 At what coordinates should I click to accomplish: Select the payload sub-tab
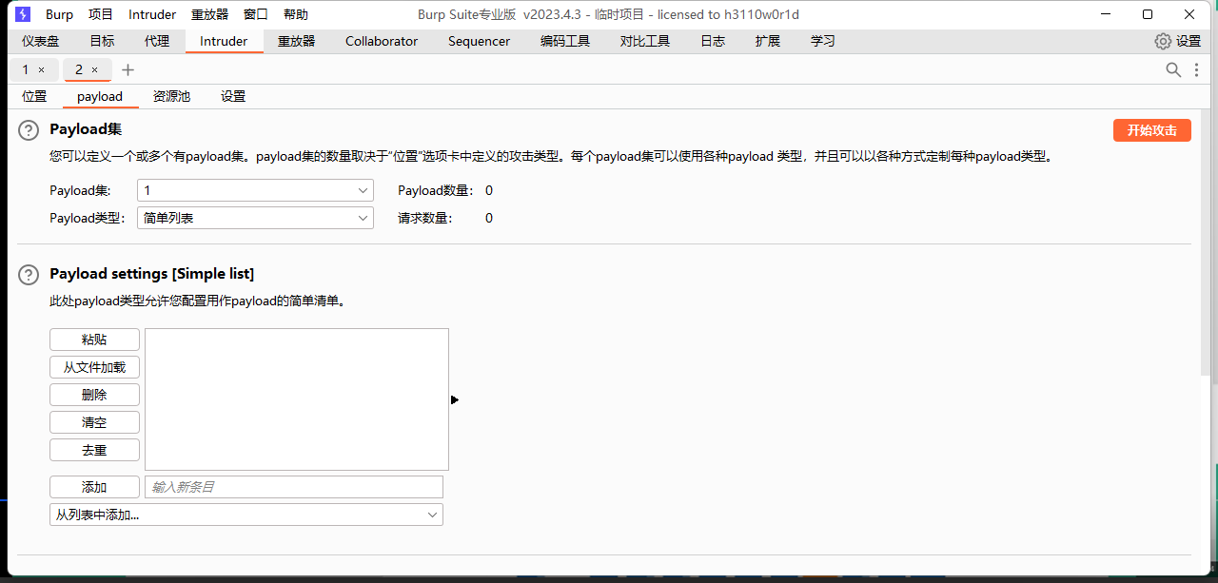click(100, 96)
